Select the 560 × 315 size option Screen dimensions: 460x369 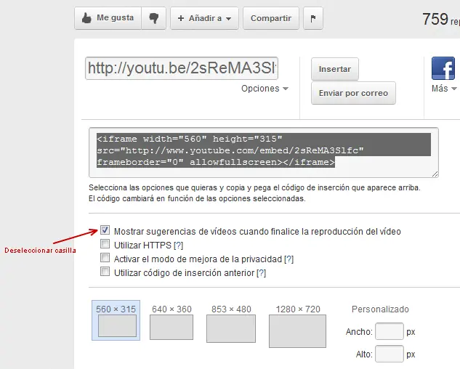tap(116, 320)
